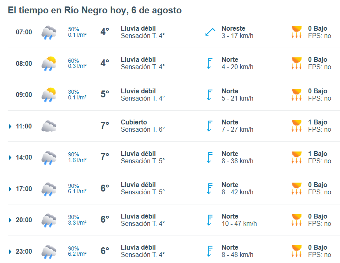Expand the 23:00 forecast details arrow
340x263 pixels.
10,252
